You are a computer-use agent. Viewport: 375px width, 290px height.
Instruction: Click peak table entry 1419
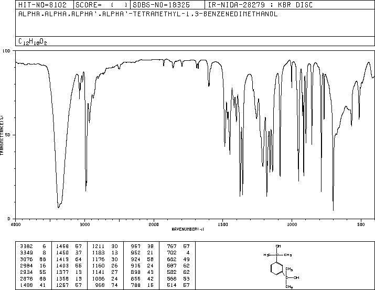(62, 259)
